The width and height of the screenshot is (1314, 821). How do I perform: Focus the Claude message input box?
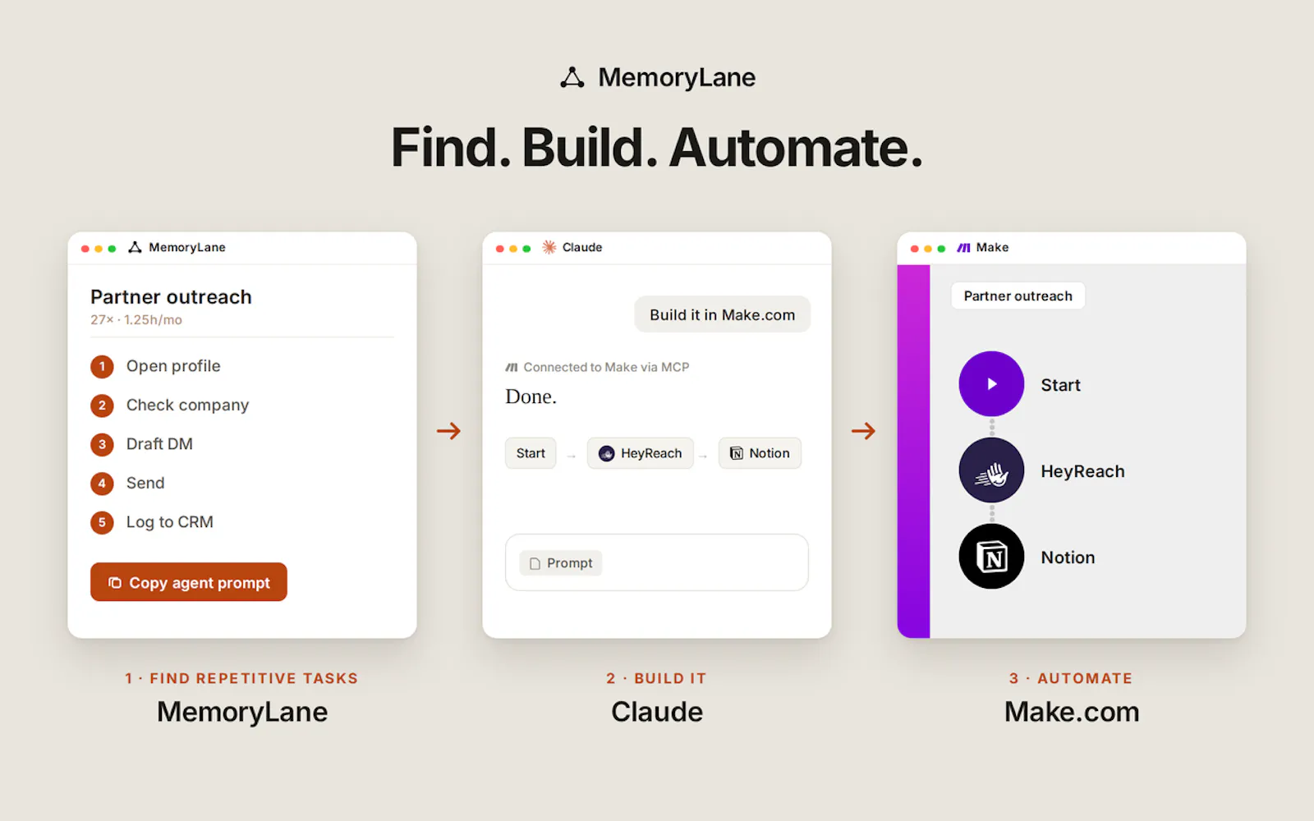click(x=657, y=562)
